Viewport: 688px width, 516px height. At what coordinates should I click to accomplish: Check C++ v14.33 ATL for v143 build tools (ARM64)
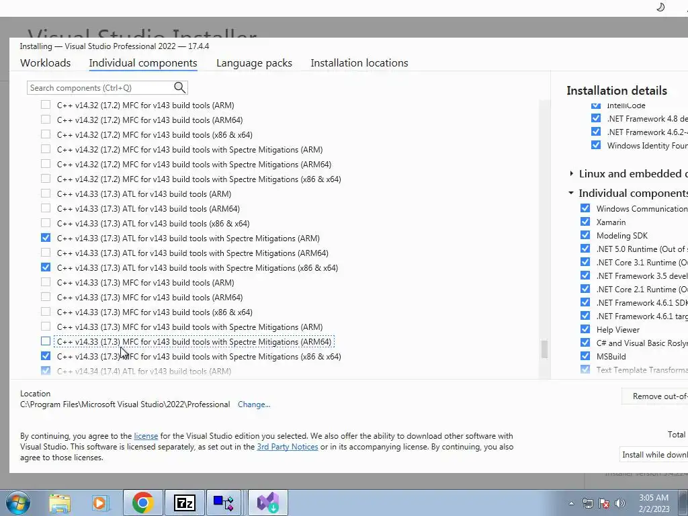(46, 208)
